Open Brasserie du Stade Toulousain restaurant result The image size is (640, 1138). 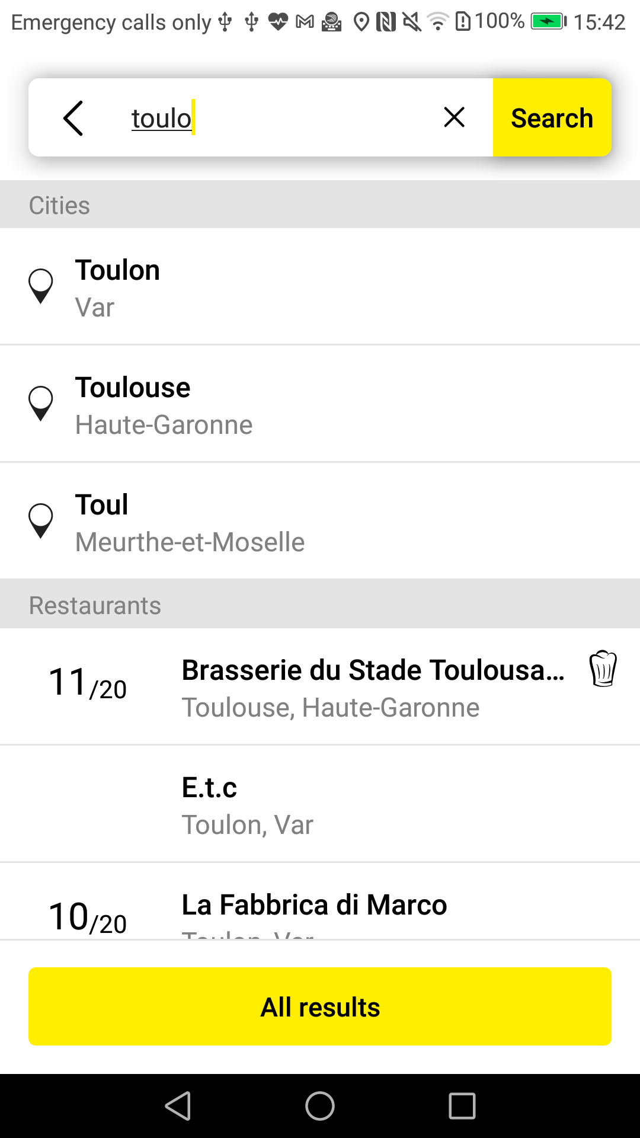pyautogui.click(x=320, y=686)
